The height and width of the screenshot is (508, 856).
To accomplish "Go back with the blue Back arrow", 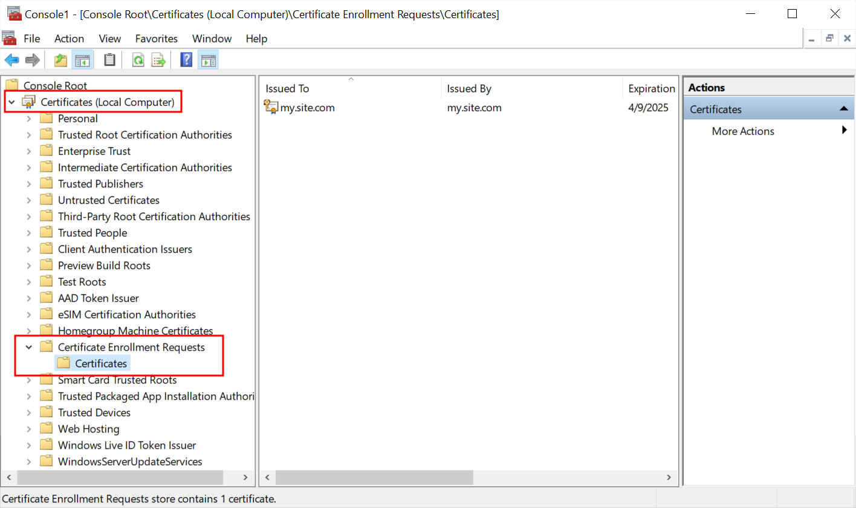I will click(x=12, y=60).
